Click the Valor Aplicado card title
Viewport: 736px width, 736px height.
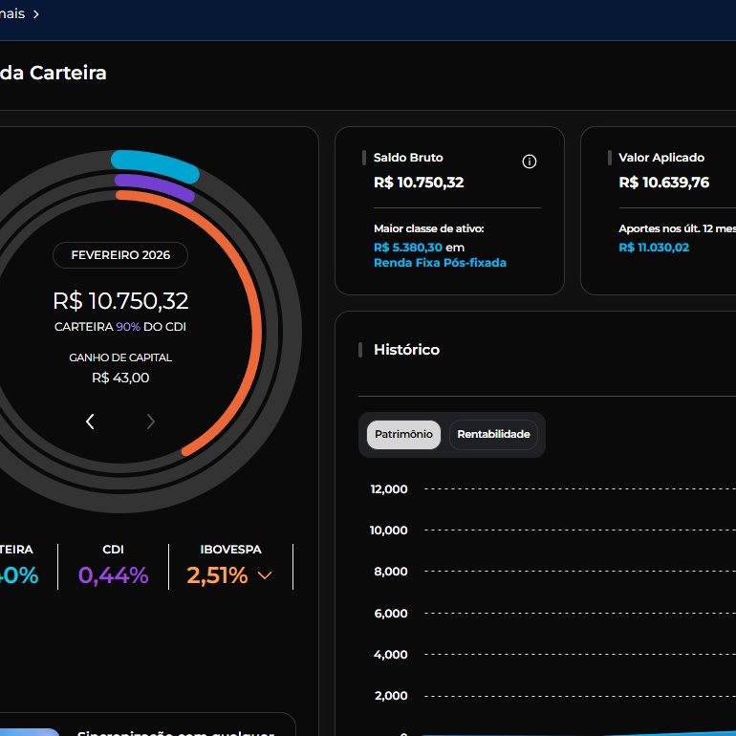tap(661, 158)
